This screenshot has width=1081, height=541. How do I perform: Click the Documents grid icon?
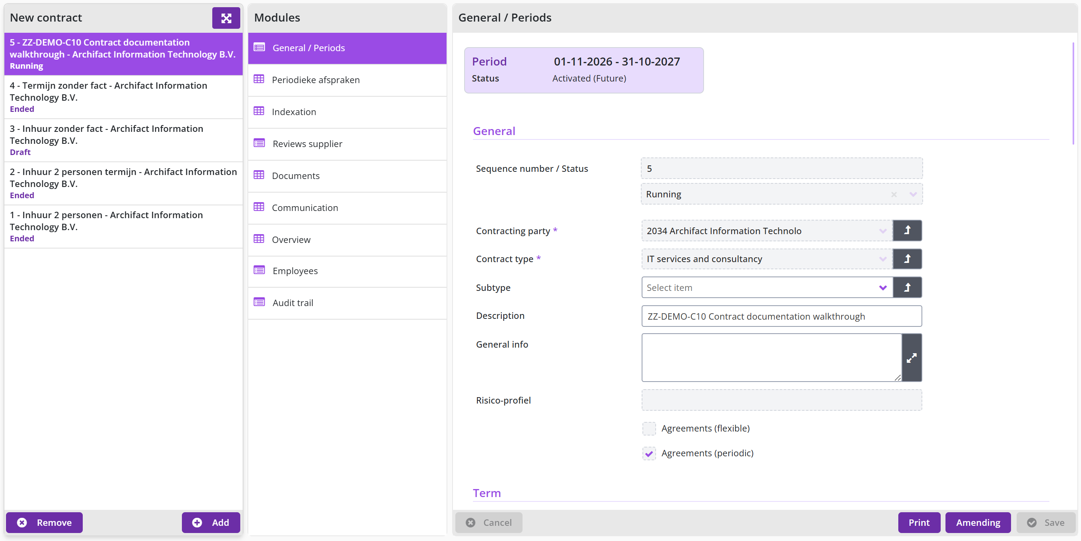tap(259, 175)
